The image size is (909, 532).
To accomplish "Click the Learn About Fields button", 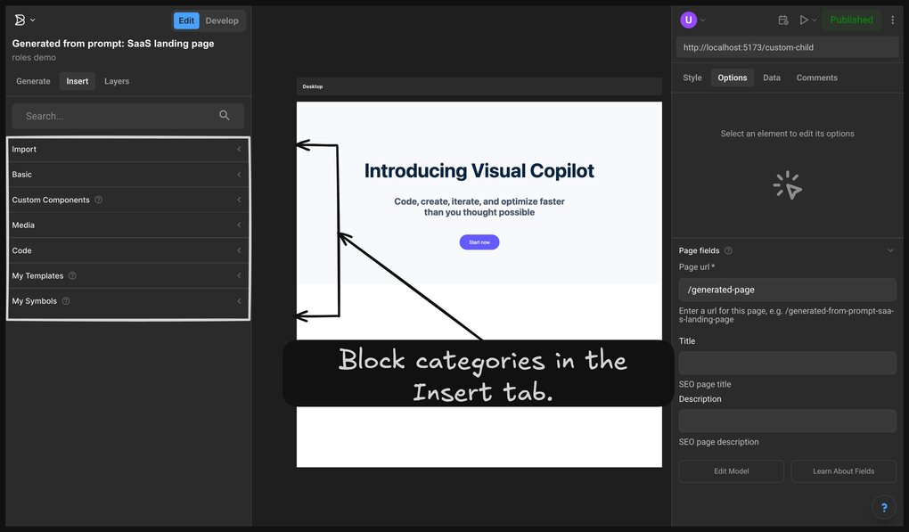I will tap(843, 471).
